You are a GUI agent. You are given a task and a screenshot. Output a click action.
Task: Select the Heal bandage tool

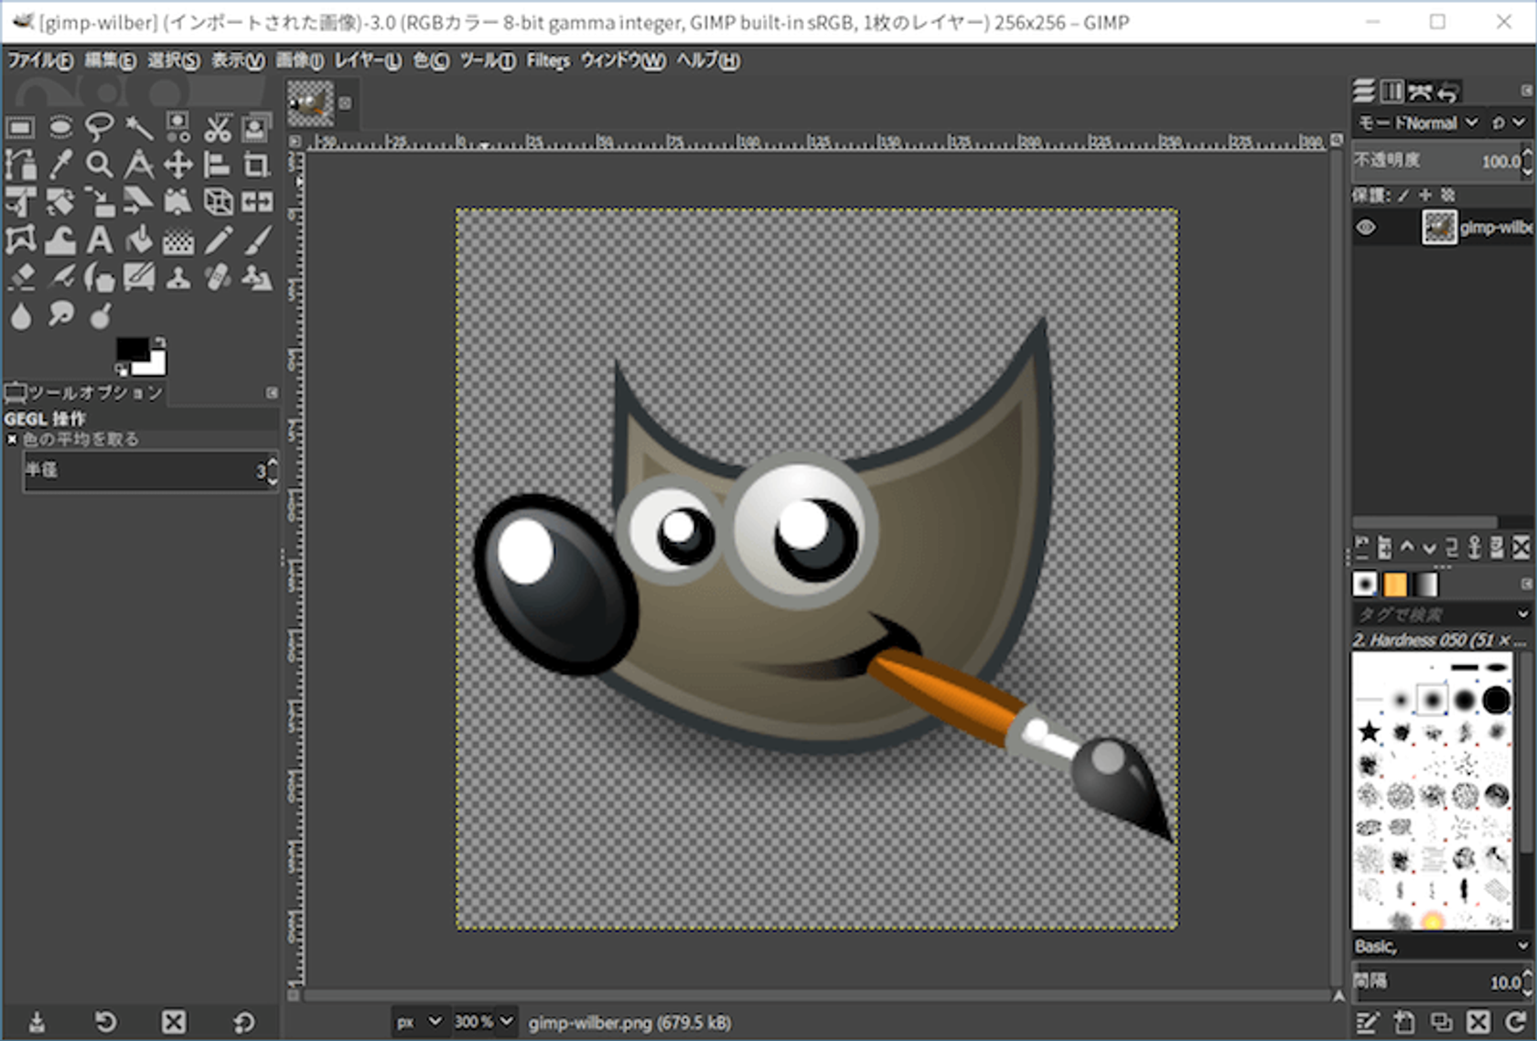218,277
